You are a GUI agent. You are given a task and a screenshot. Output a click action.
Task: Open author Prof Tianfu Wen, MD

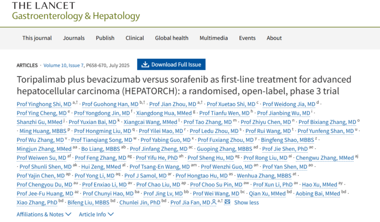[224, 113]
